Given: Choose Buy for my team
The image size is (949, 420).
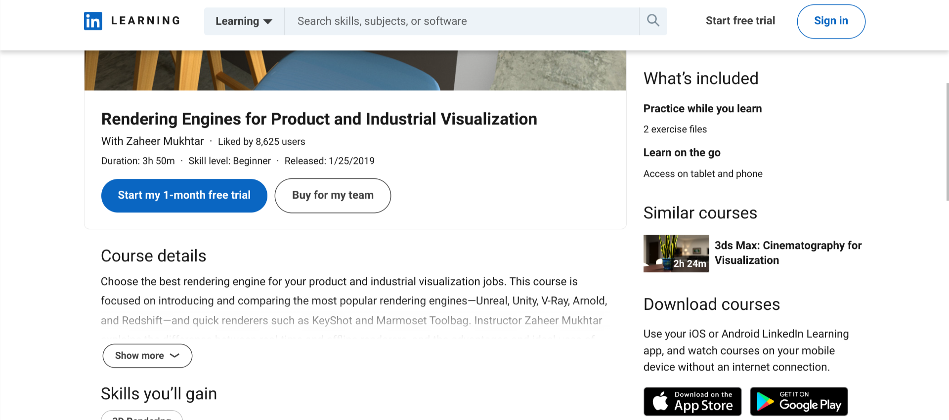Looking at the screenshot, I should 333,196.
